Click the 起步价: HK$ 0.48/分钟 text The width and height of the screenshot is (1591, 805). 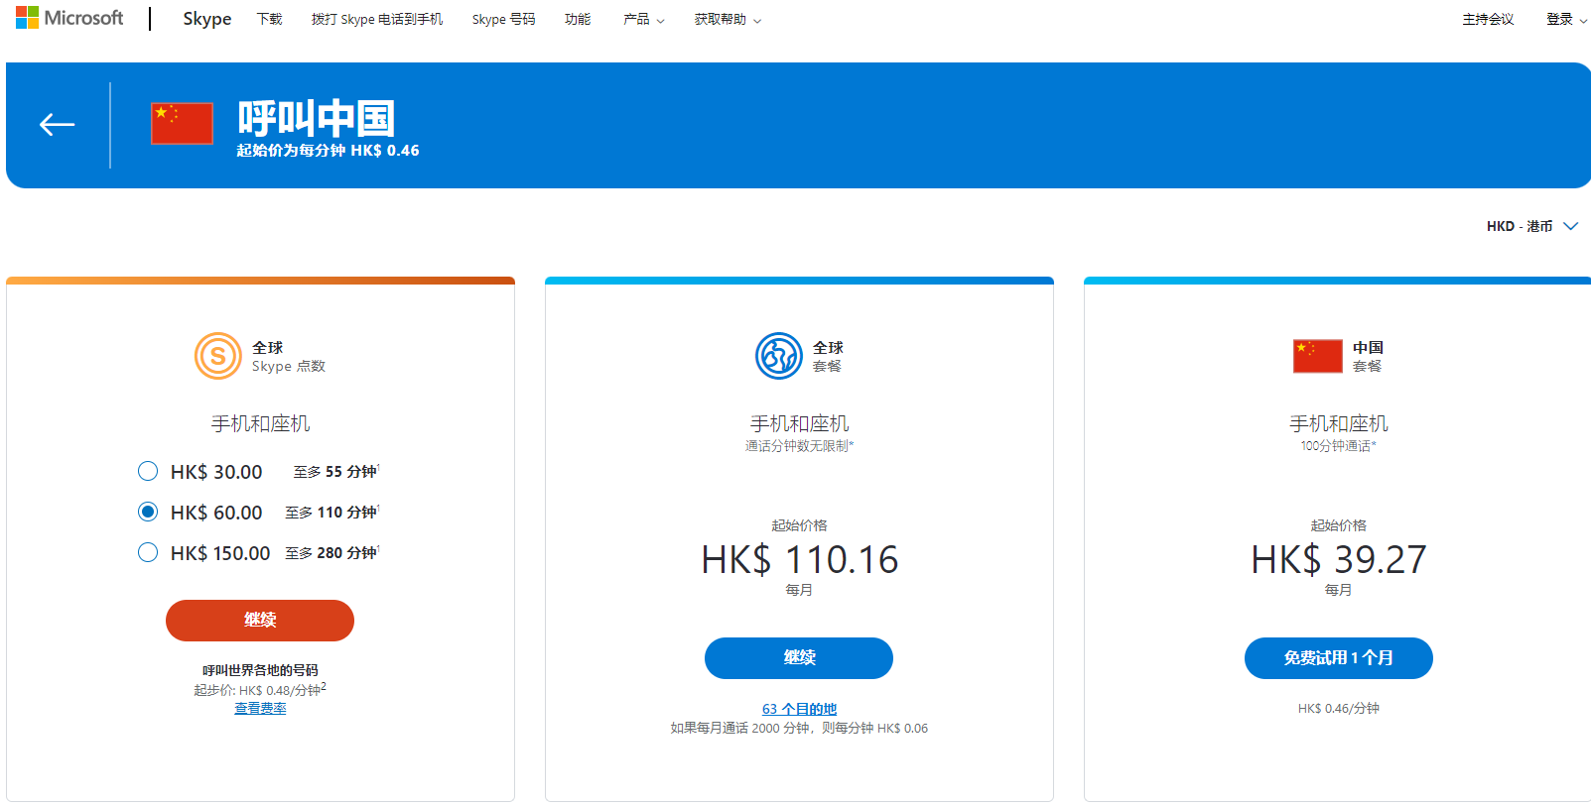[x=260, y=689]
